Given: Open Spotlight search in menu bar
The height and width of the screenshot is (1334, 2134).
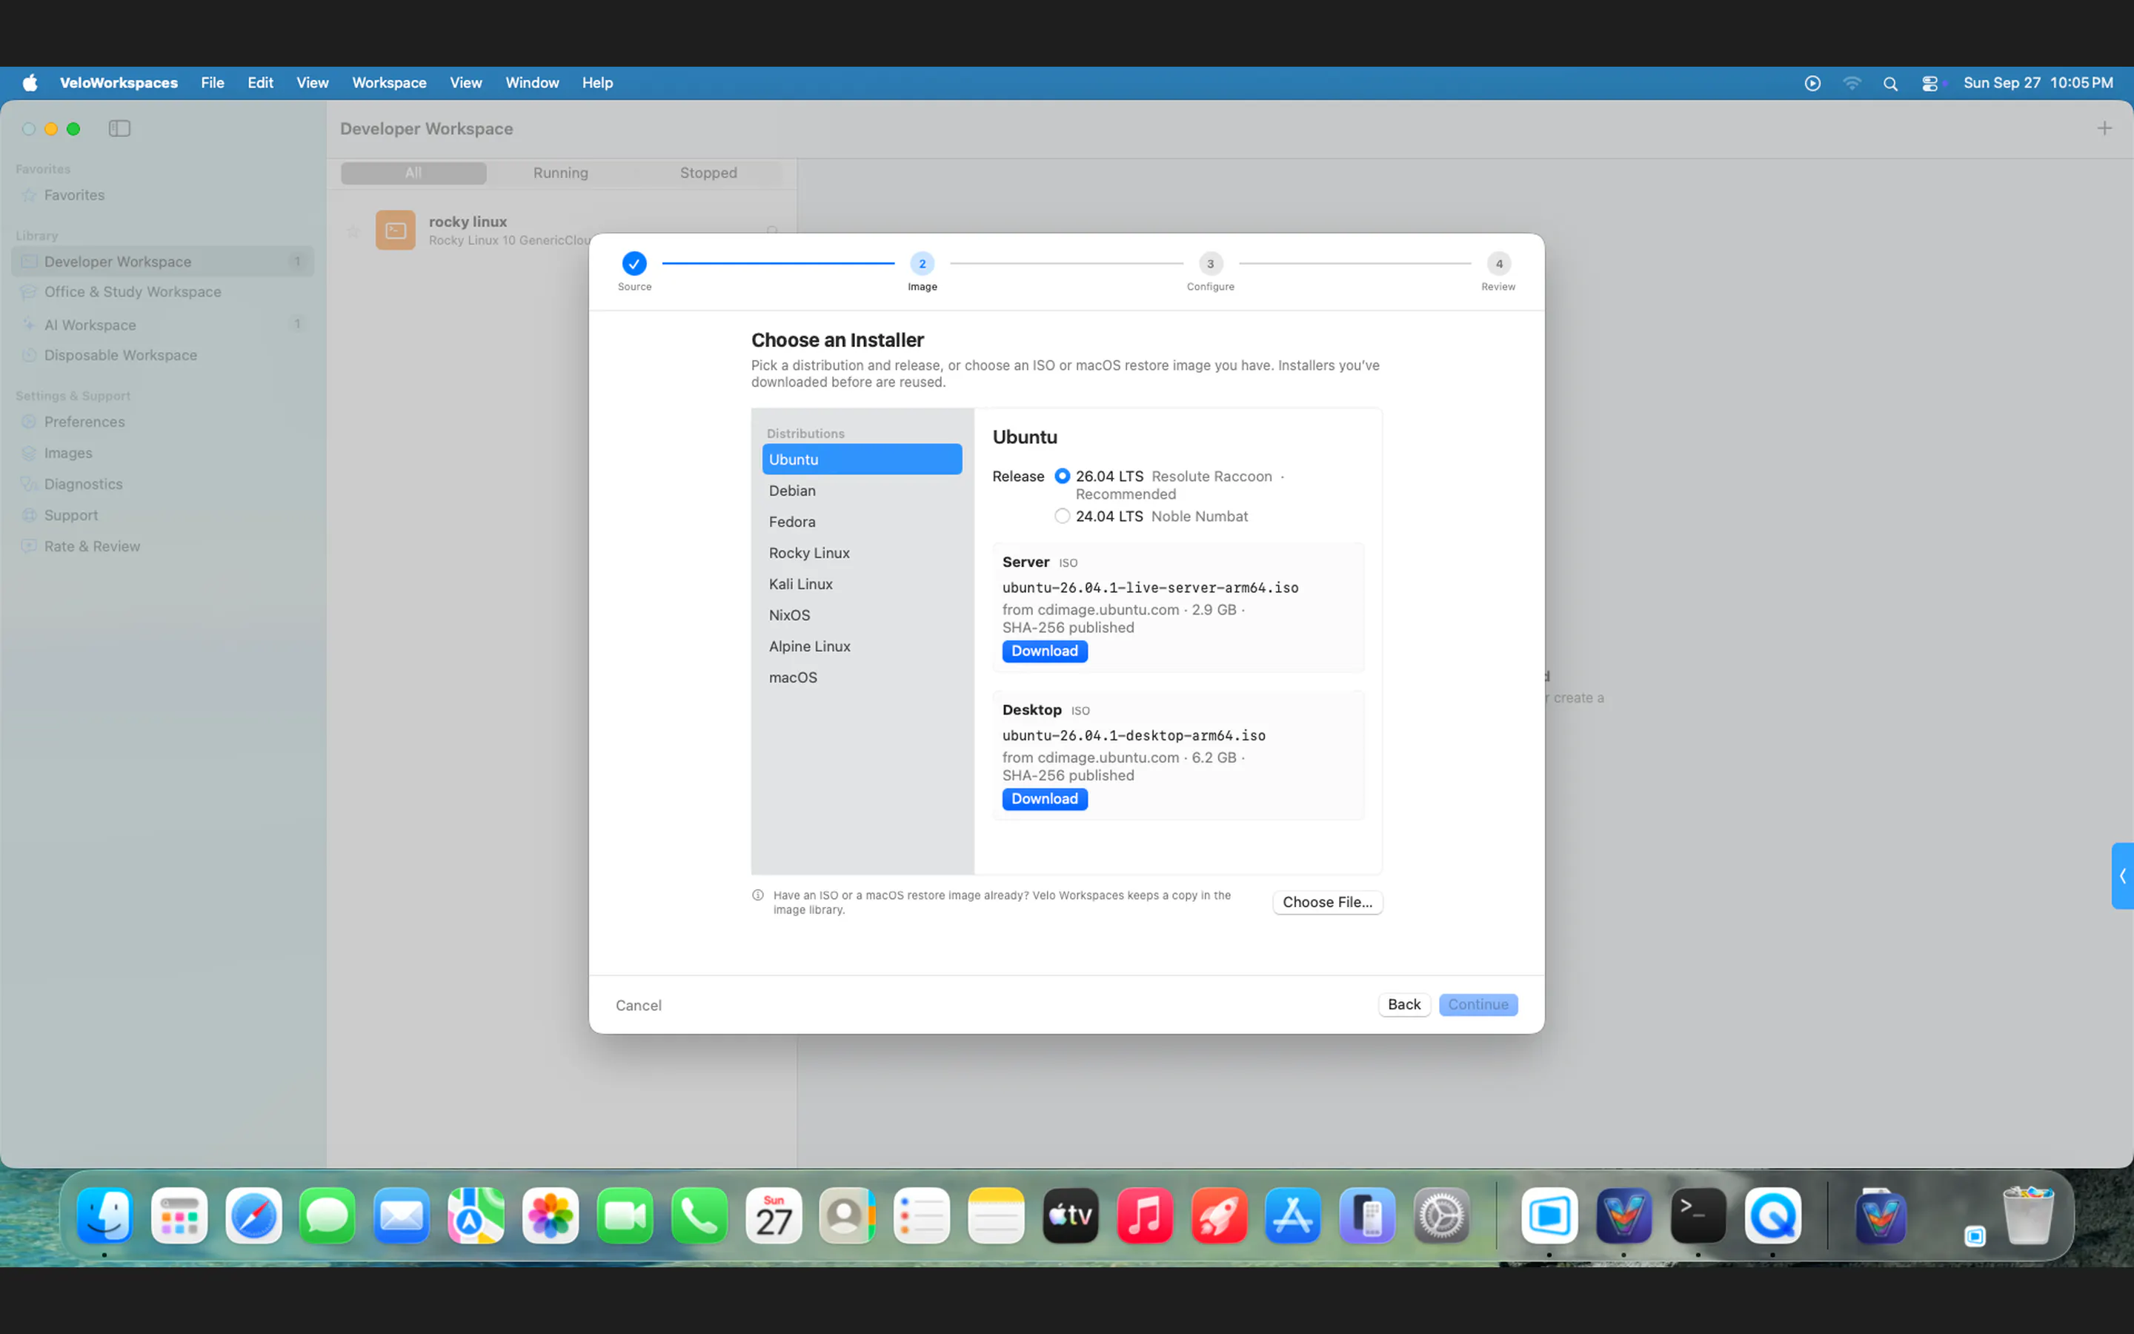Looking at the screenshot, I should click(x=1889, y=83).
